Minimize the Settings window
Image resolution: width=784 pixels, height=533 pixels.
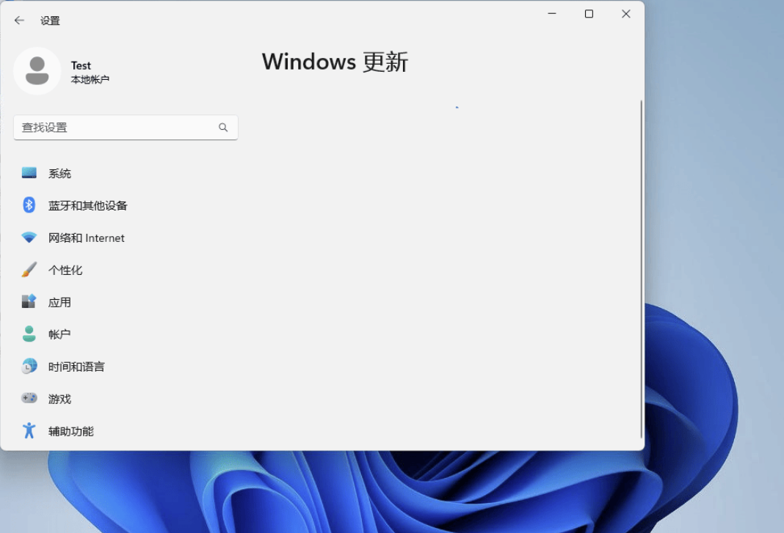[551, 14]
